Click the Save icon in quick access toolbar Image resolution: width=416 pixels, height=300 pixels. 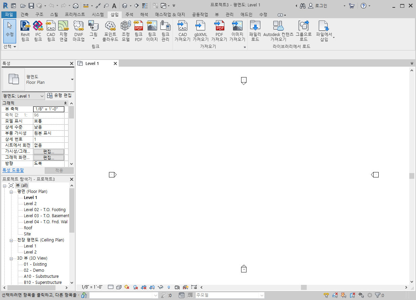[x=31, y=6]
